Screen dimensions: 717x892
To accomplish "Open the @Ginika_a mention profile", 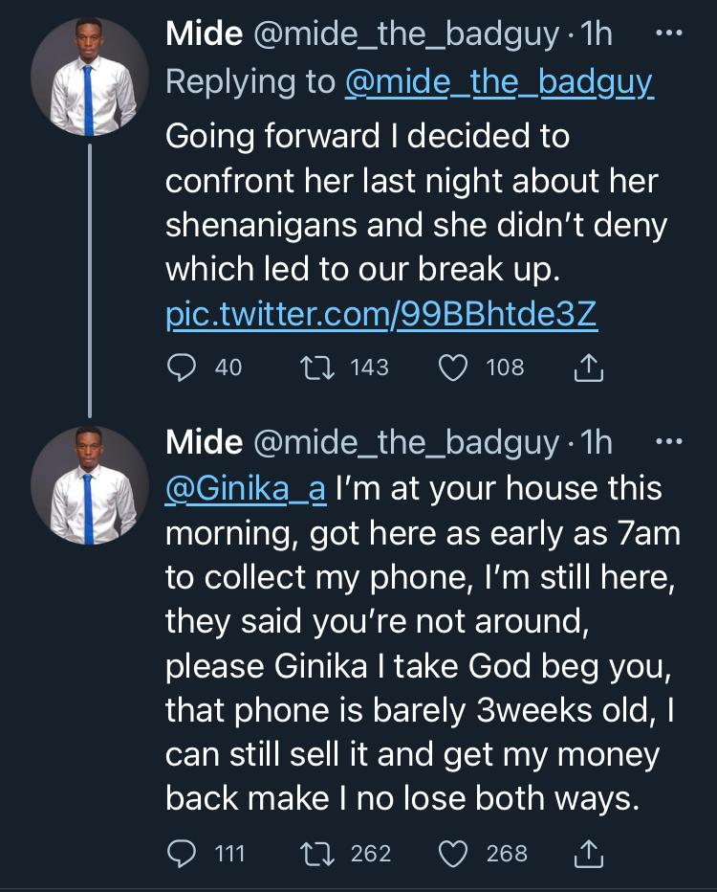I will (x=246, y=489).
